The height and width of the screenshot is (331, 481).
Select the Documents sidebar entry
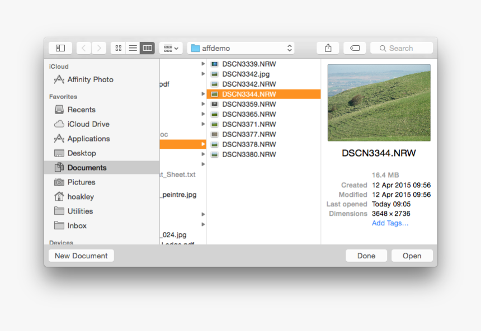[x=88, y=167]
